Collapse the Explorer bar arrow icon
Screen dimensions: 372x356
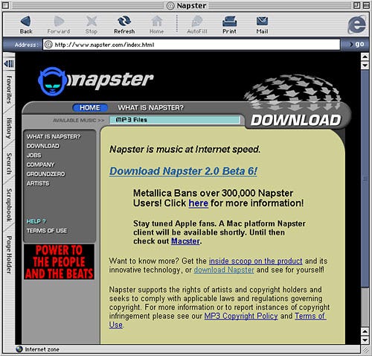(9, 64)
